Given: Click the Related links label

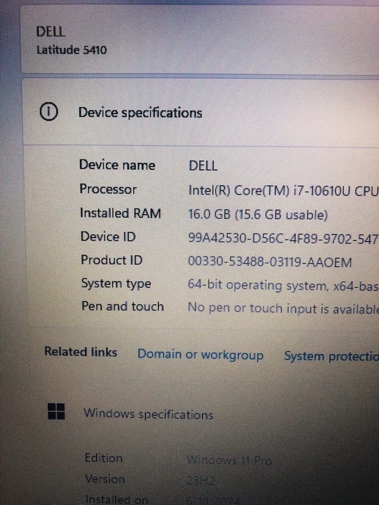Looking at the screenshot, I should (80, 351).
